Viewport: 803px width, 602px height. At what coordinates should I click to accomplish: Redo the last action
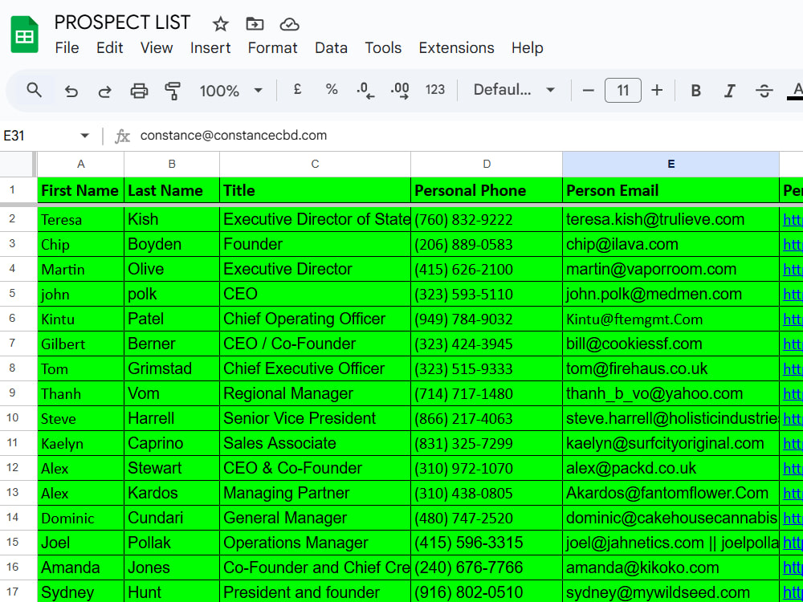coord(105,92)
